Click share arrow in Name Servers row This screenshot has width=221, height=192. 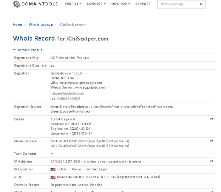pyautogui.click(x=211, y=141)
